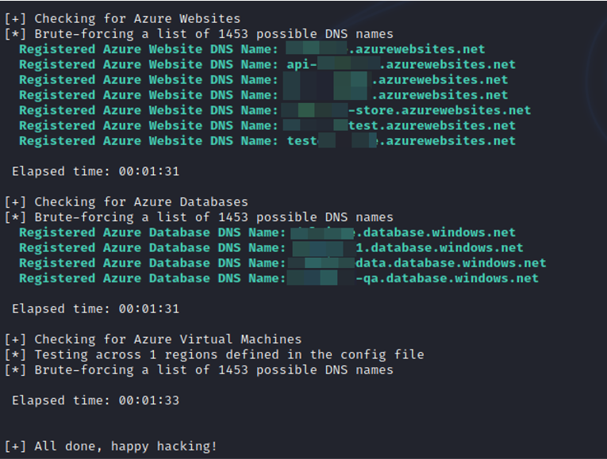Click the second Elapsed time 00:01:31 text
607x459 pixels.
click(x=96, y=308)
